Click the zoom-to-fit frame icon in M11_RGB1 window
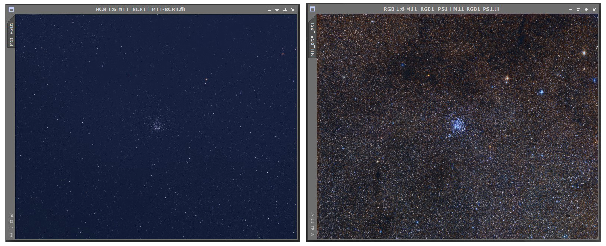Screen dimensions: 606x246 (x=11, y=222)
